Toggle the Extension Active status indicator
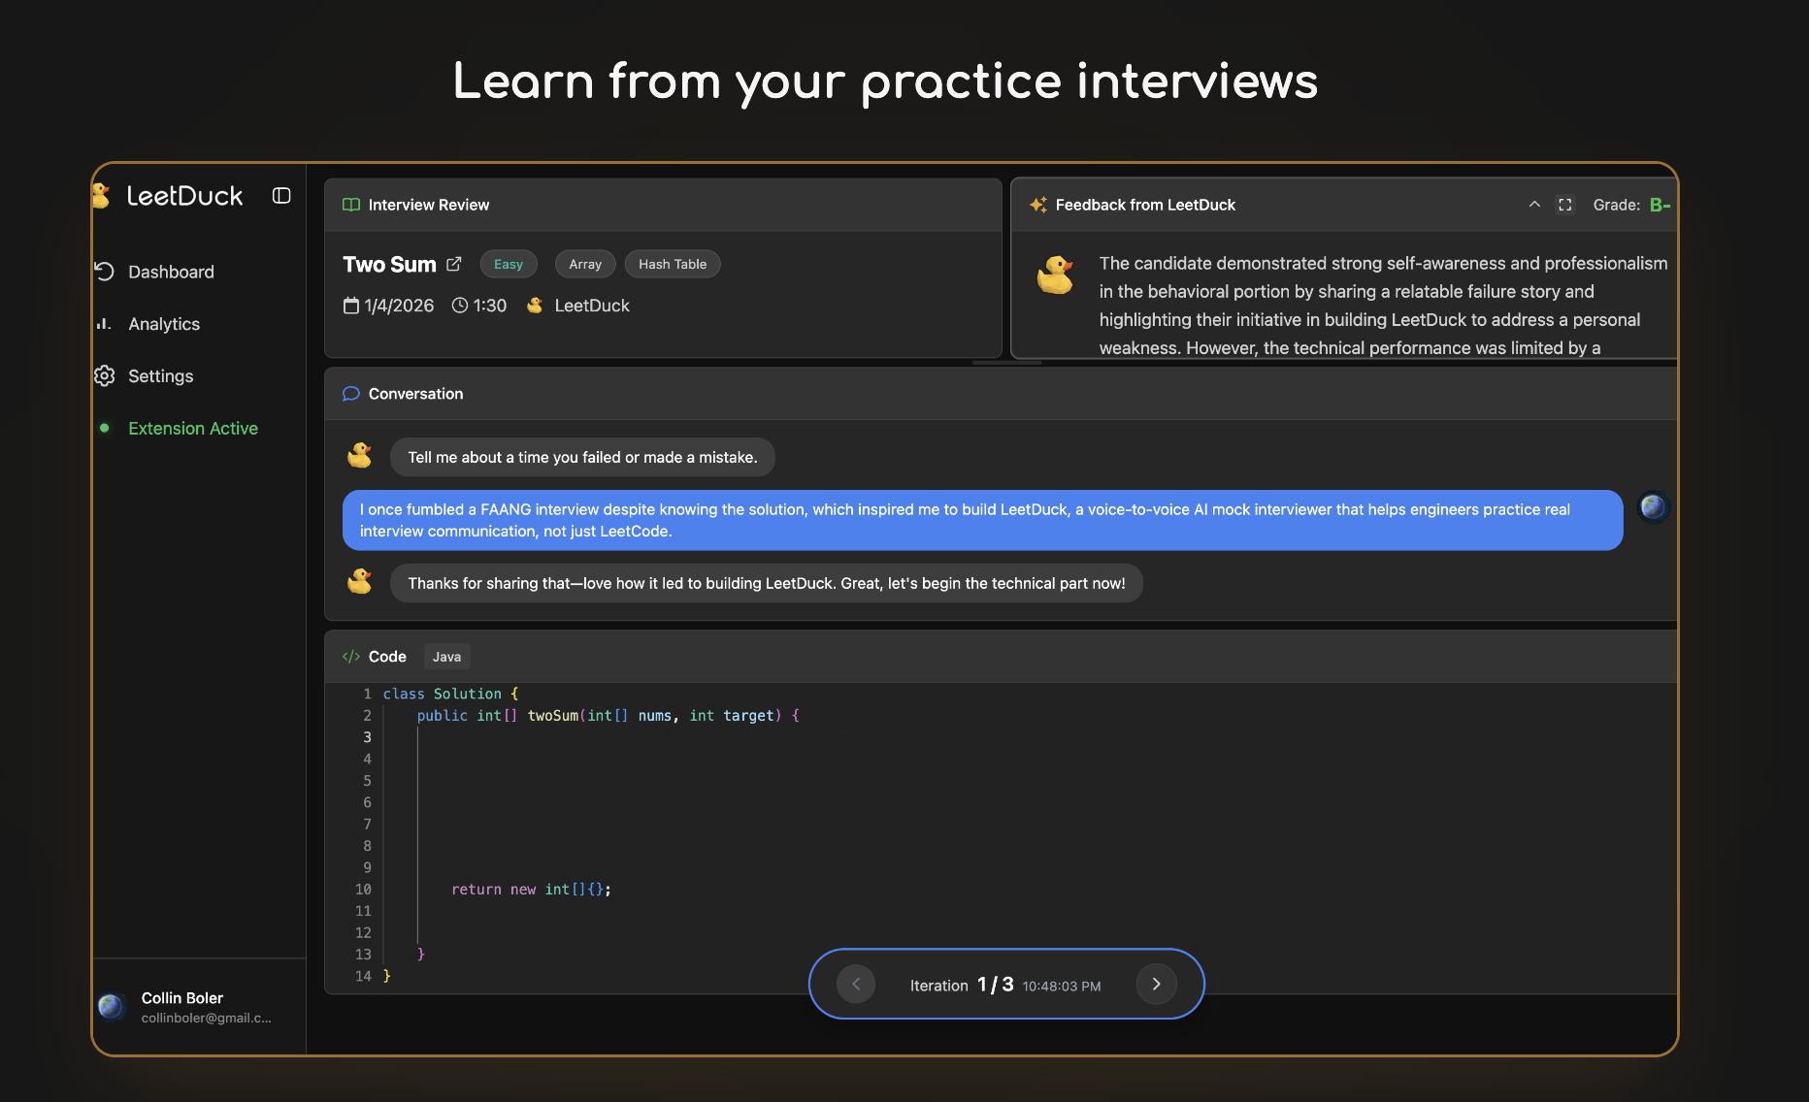This screenshot has height=1102, width=1809. [105, 428]
